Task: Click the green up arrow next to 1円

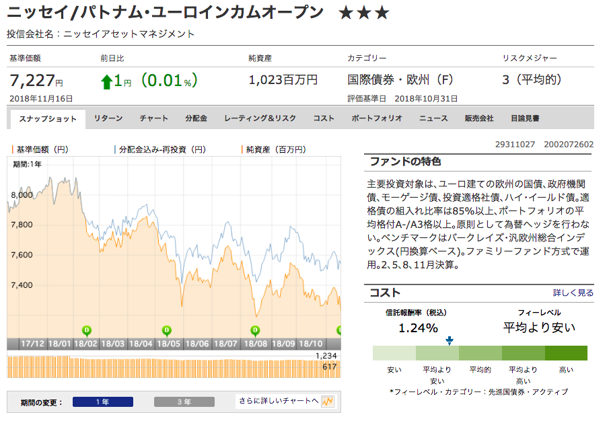Action: [106, 82]
